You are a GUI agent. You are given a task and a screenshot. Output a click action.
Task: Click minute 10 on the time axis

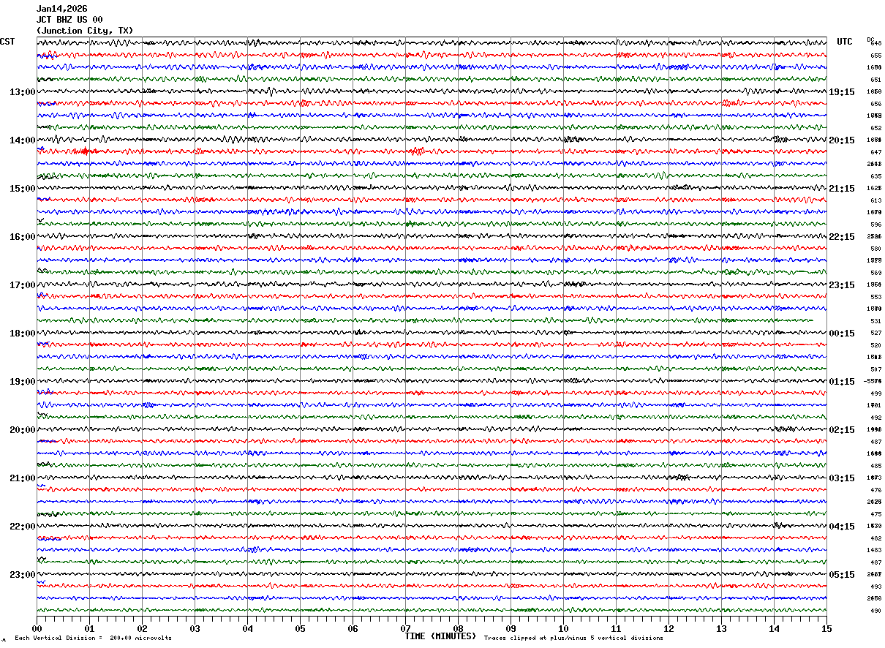point(563,628)
